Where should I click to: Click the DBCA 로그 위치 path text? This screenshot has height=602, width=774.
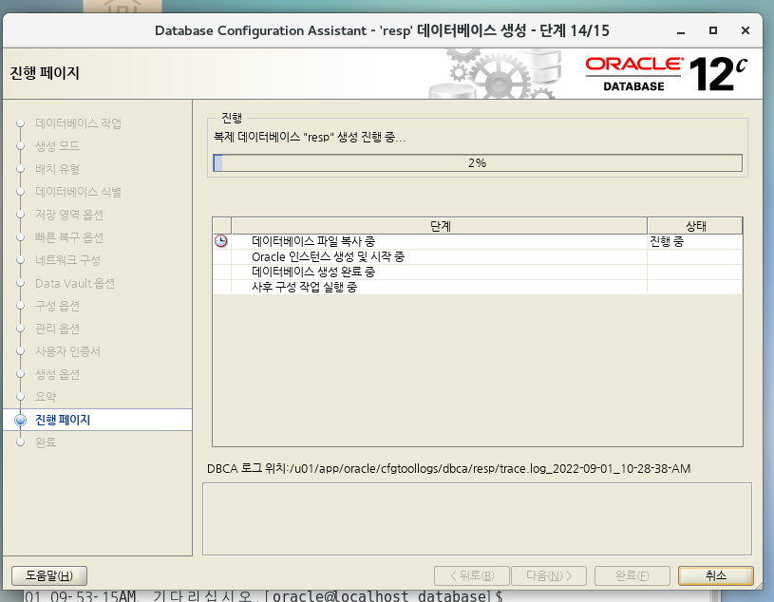coord(448,468)
